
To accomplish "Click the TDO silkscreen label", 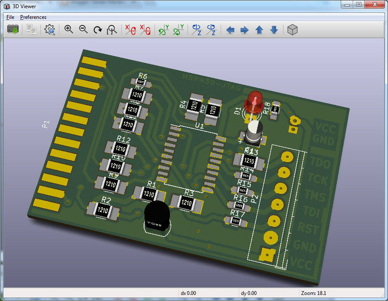I will [x=320, y=163].
